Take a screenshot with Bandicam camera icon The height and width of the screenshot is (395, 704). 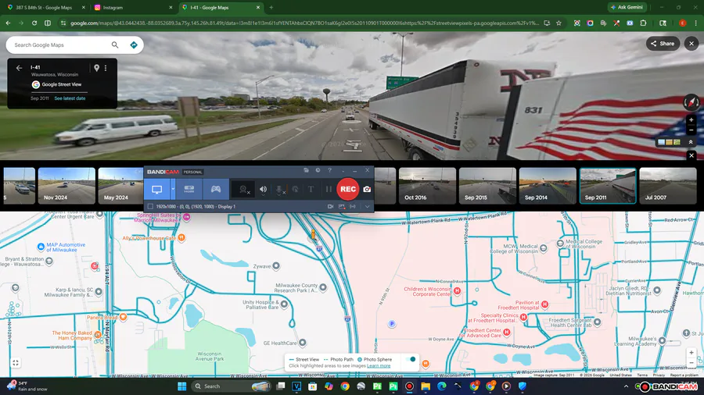[x=367, y=190]
